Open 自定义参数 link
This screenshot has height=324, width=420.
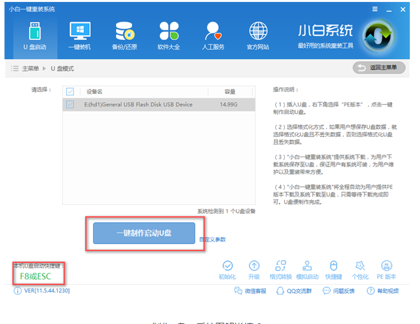pyautogui.click(x=213, y=240)
